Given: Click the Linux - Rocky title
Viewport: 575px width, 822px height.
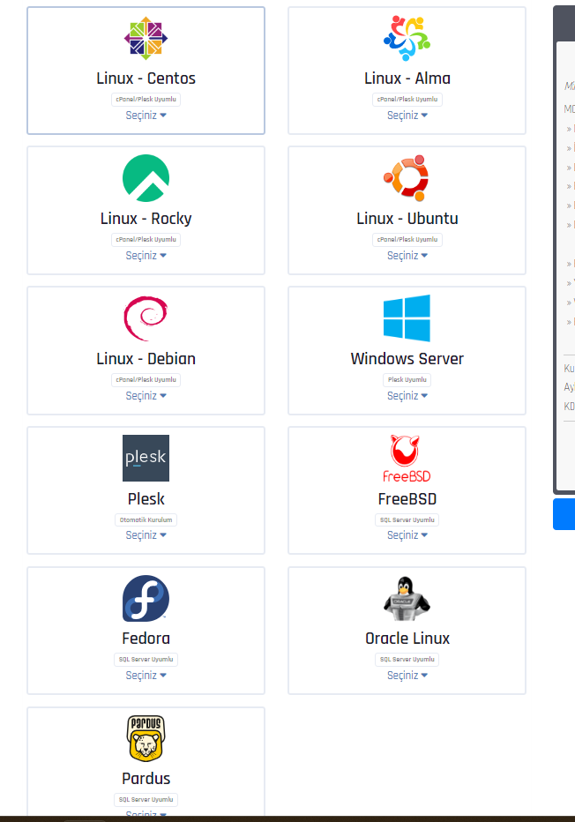Looking at the screenshot, I should point(146,219).
